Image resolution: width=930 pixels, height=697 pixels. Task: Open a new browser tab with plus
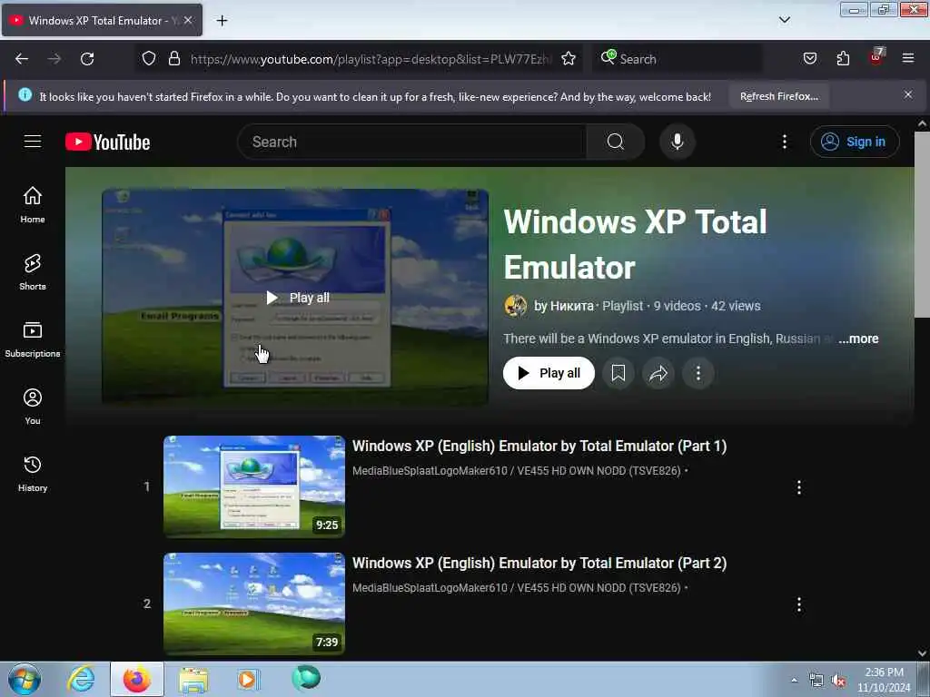pyautogui.click(x=222, y=21)
